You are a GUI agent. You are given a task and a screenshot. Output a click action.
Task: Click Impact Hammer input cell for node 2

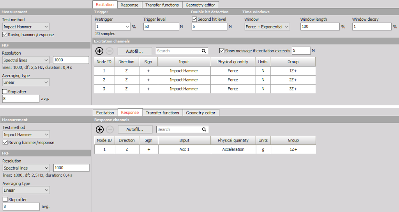tap(184, 80)
